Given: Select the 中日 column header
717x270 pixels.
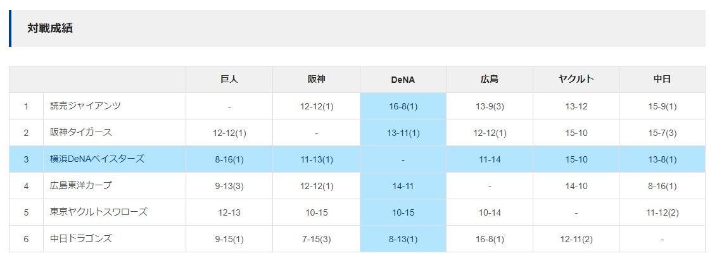Looking at the screenshot, I should [x=662, y=80].
